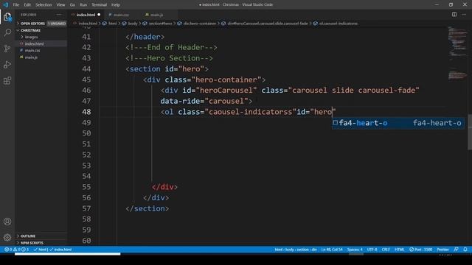Open the Edit menu

[27, 5]
